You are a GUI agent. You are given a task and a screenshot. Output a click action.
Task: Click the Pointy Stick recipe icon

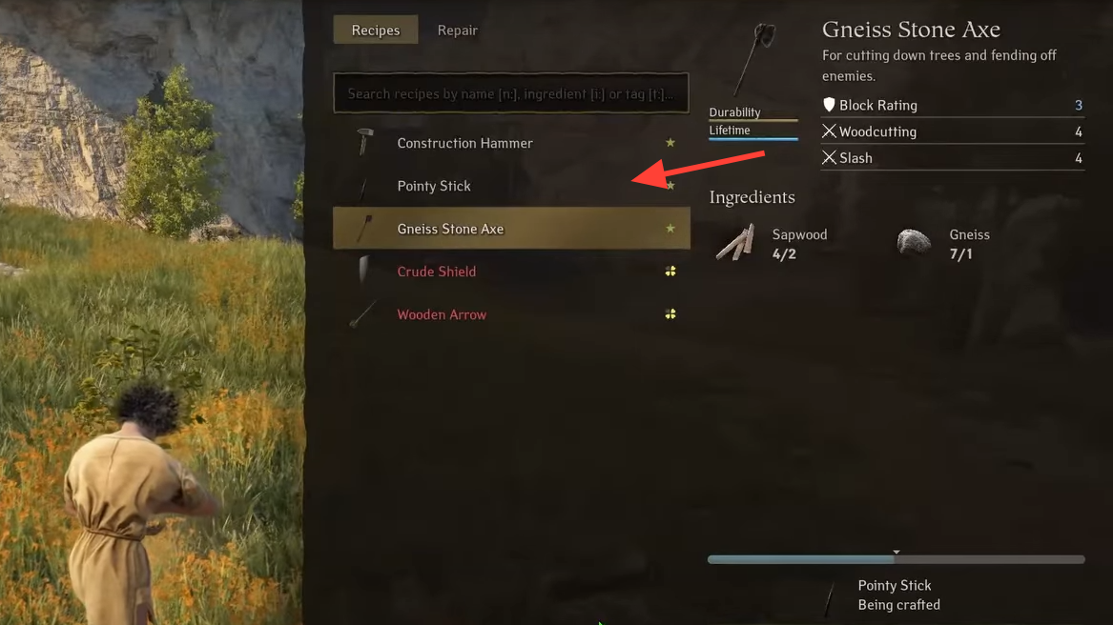[363, 187]
